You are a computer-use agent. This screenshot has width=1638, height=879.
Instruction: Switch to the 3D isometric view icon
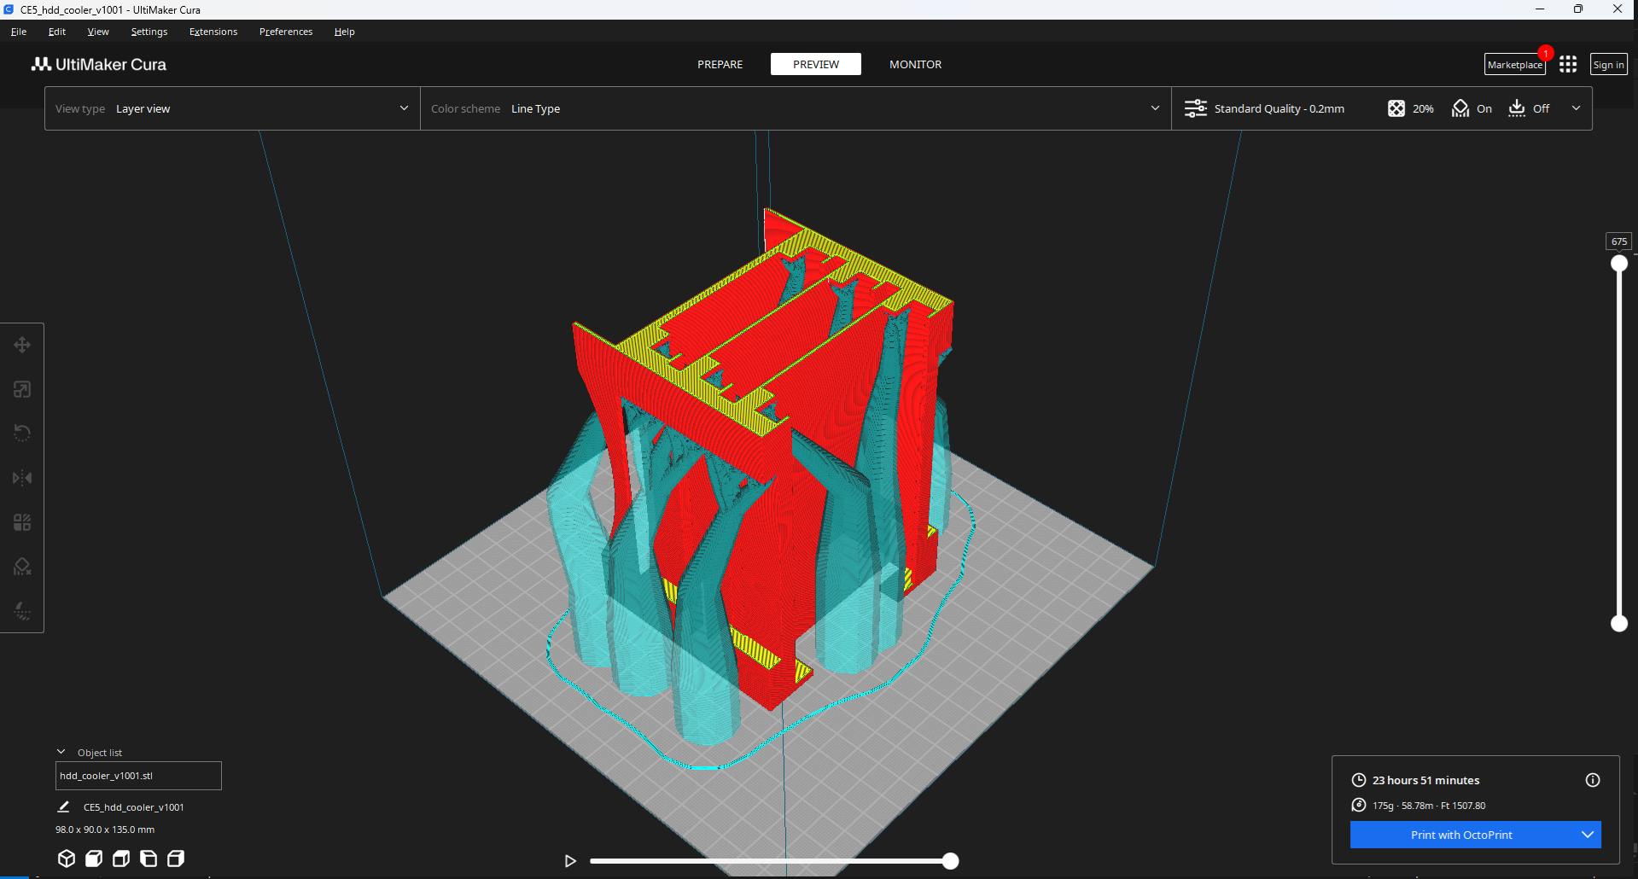[x=67, y=859]
